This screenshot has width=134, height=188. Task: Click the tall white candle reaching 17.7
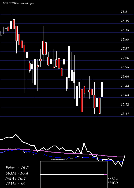[x=69, y=62]
